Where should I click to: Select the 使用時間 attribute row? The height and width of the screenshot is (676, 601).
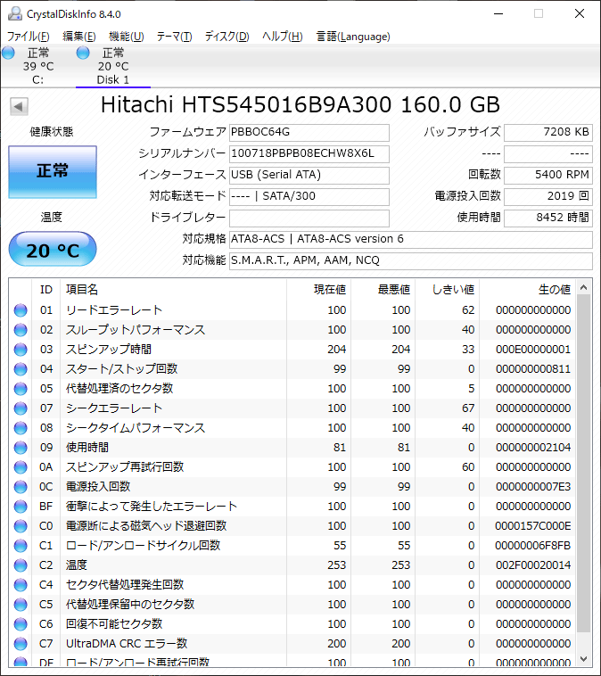(x=292, y=448)
